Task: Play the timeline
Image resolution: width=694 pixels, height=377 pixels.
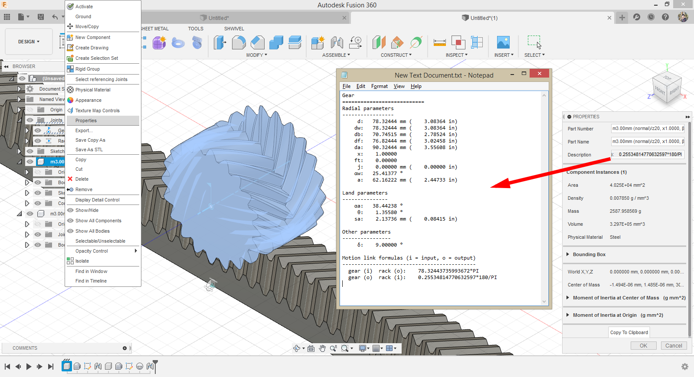Action: click(x=29, y=367)
